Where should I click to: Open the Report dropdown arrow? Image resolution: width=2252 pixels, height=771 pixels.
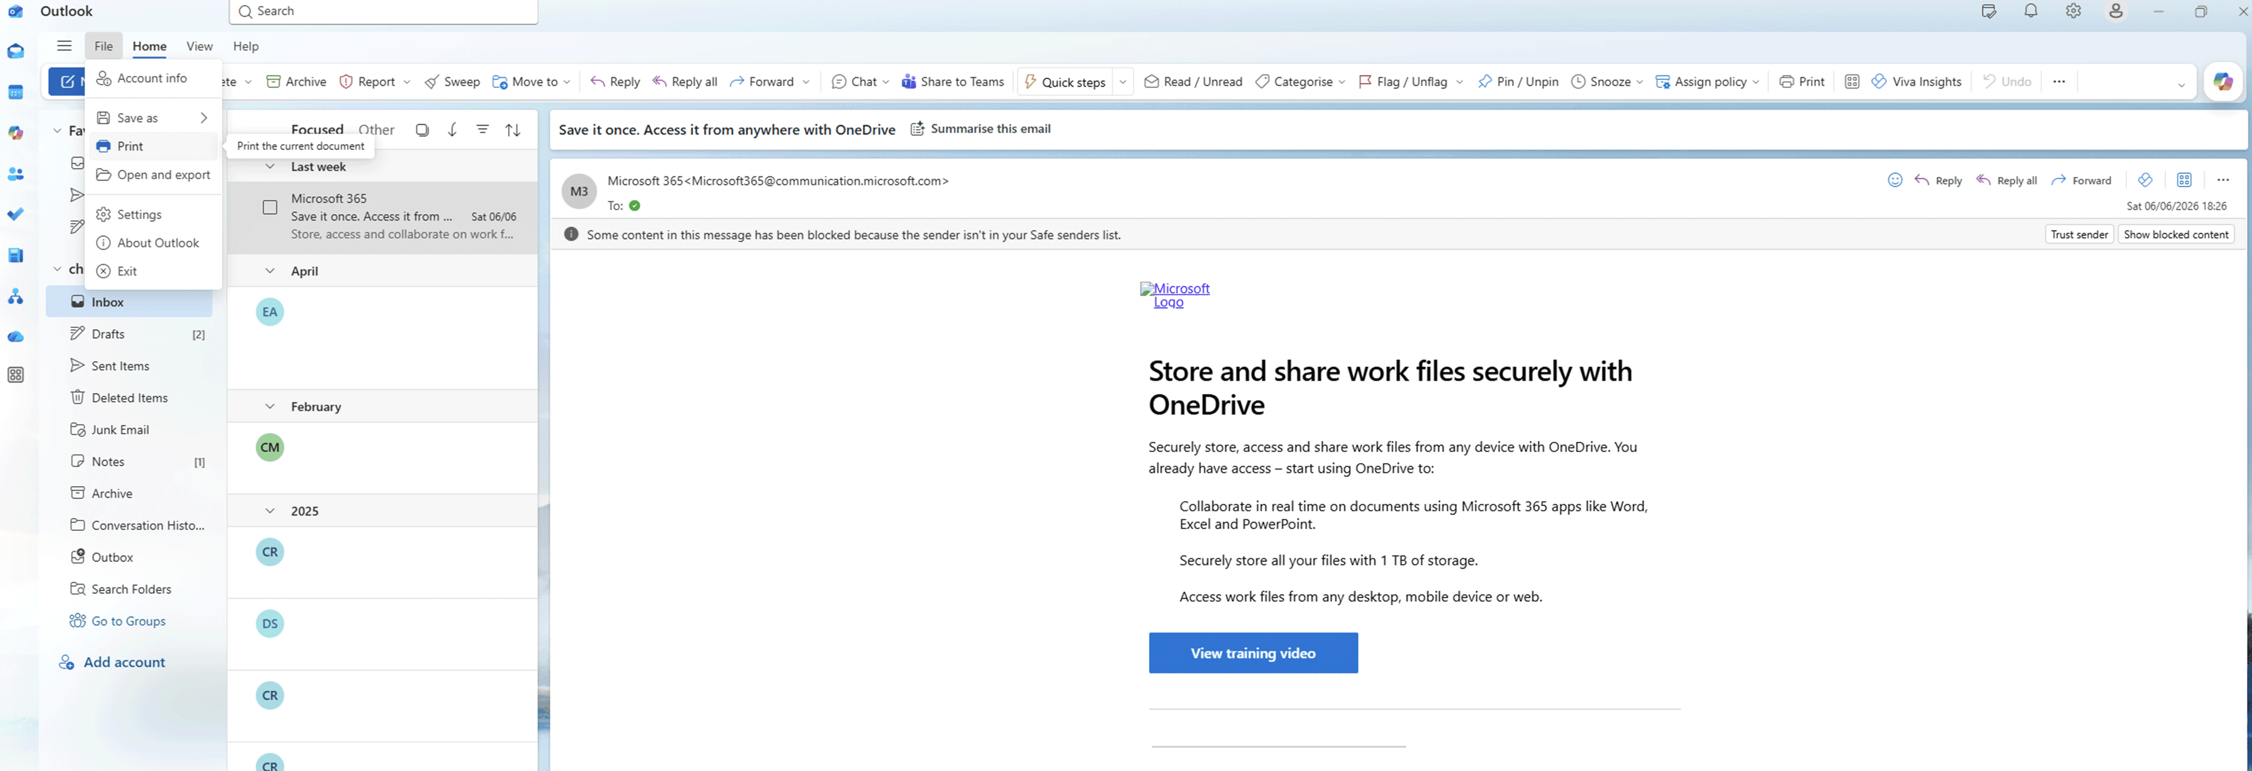[x=407, y=82]
